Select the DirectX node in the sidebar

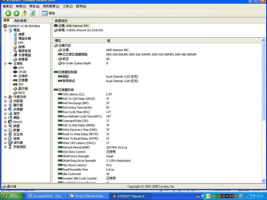(x=18, y=122)
